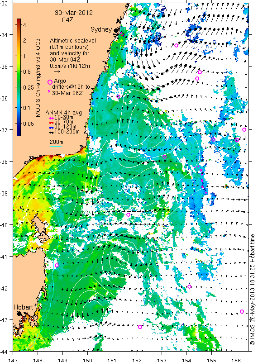Image resolution: width=258 pixels, height=362 pixels.
Task: Click the green colour bar section beside 0.5
Action: coord(19,72)
